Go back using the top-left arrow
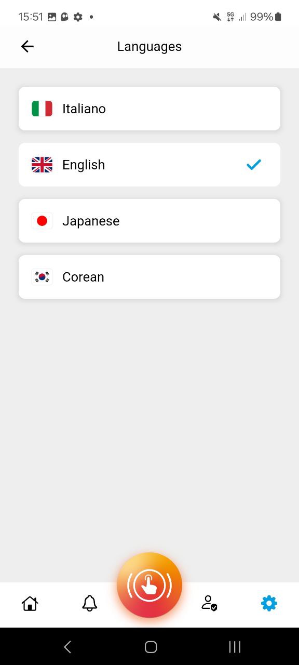Image resolution: width=299 pixels, height=665 pixels. [x=27, y=46]
